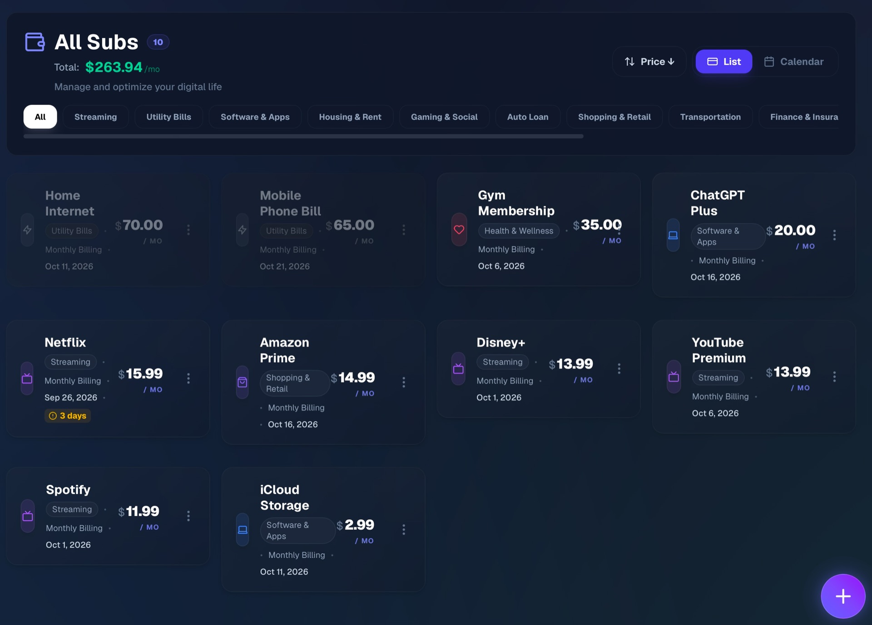The width and height of the screenshot is (872, 625).
Task: Filter by Gaming & Social category
Action: (x=444, y=117)
